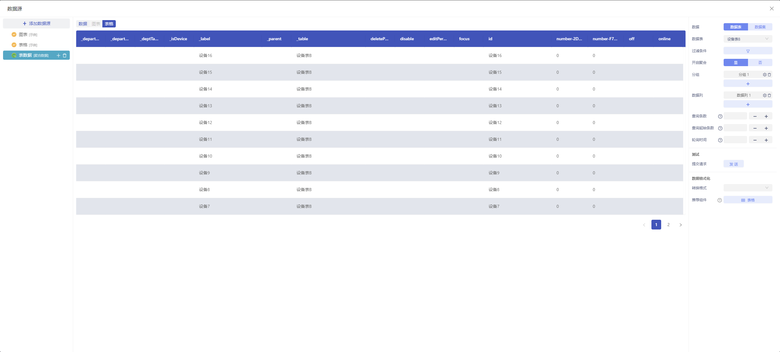Decrease 轮询时间 value

coord(755,140)
